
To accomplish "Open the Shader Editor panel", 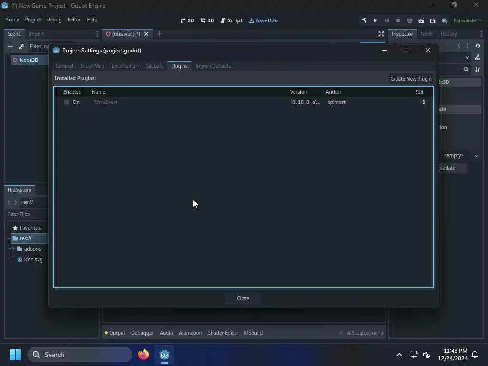I will (223, 333).
